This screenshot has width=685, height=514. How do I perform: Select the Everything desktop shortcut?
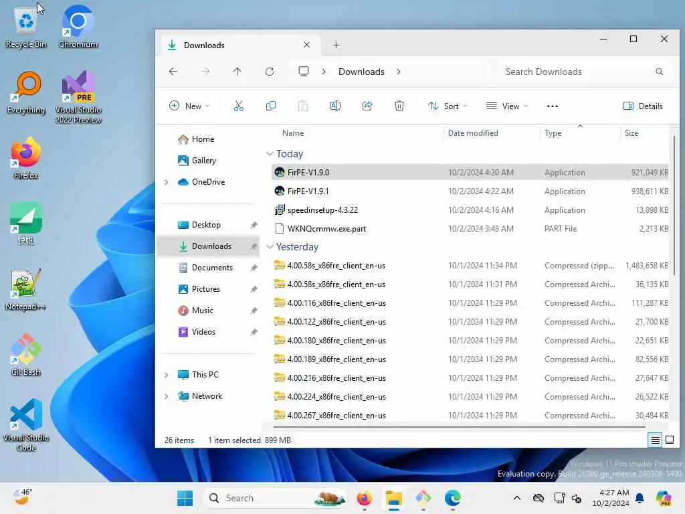[26, 92]
